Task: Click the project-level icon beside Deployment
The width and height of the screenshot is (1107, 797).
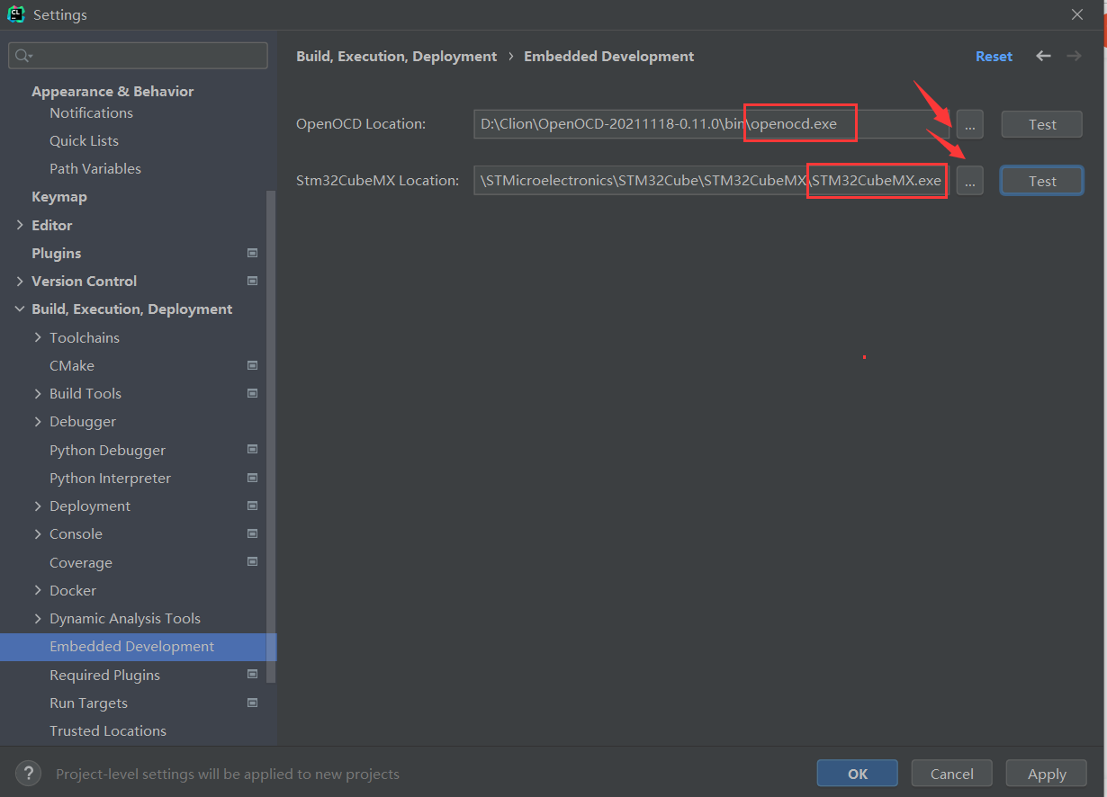Action: point(253,506)
